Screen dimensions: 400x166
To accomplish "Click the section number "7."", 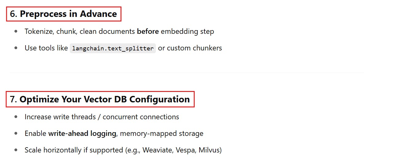I will (14, 99).
